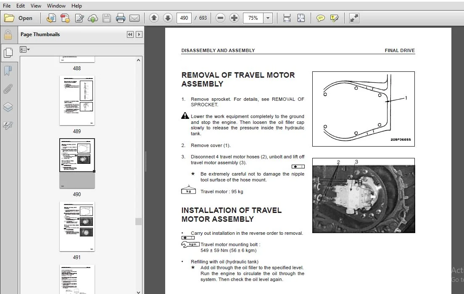Screen dimensions: 464x294
Task: Open the thumbnail options dropdown menu
Action: pos(24,50)
